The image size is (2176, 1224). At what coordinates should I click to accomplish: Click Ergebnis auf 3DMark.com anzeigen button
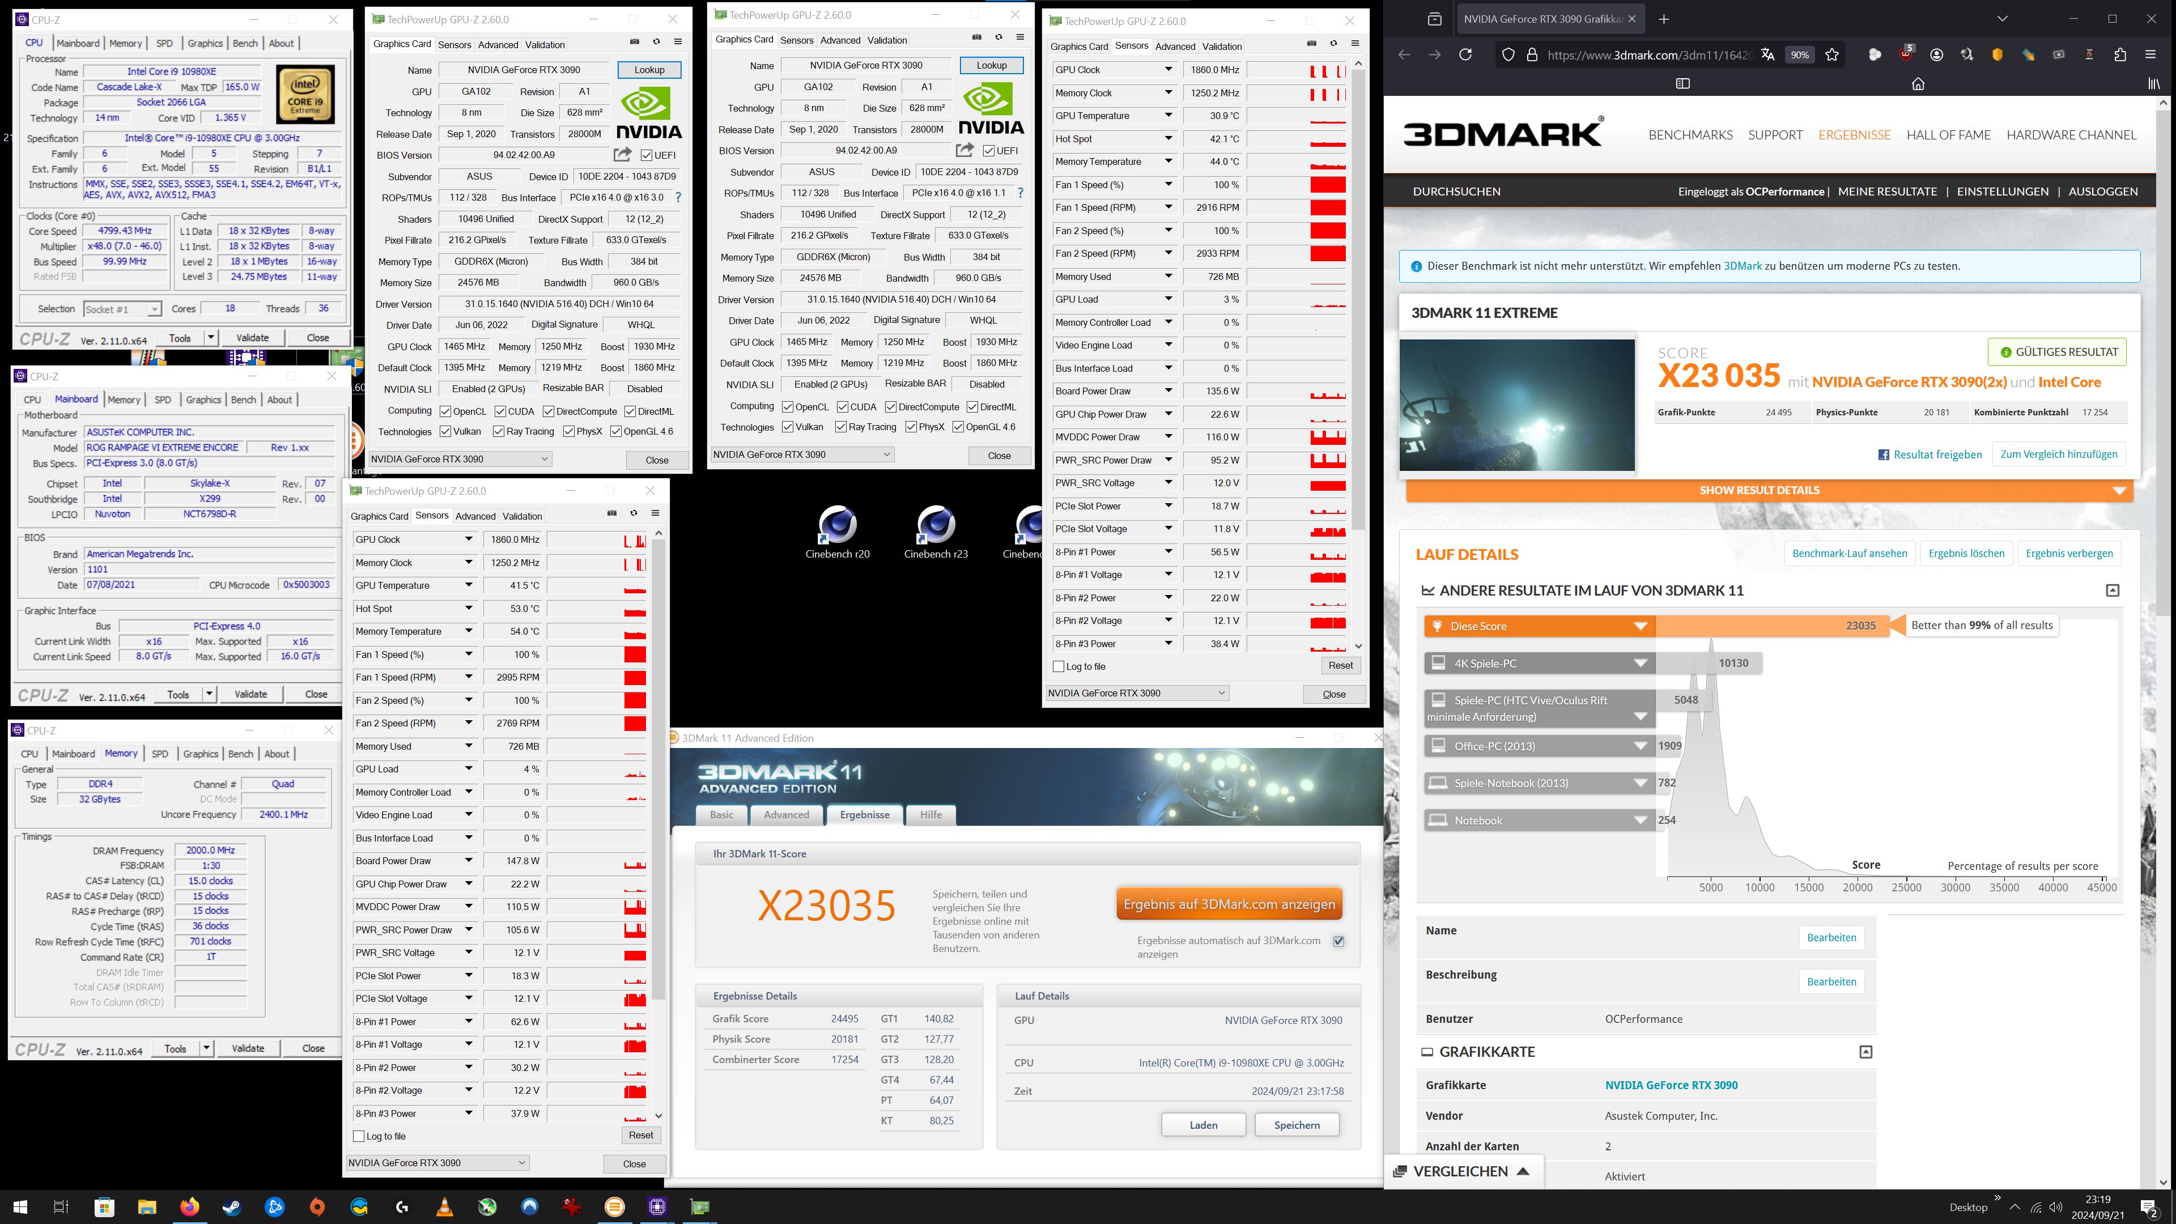tap(1229, 905)
